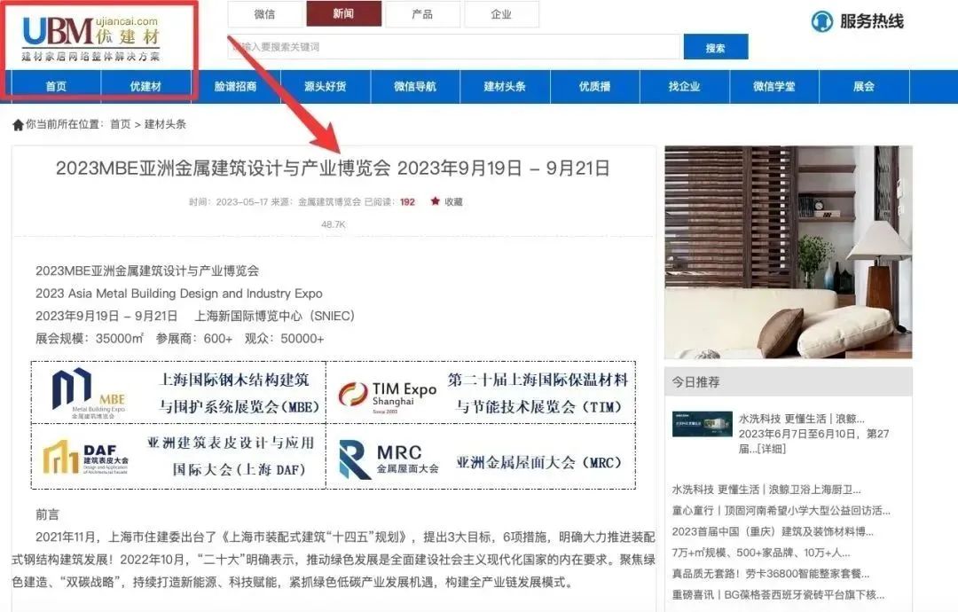Click 亚洲金属屋面大会（MRC）text
Image resolution: width=958 pixels, height=612 pixels.
[x=539, y=462]
